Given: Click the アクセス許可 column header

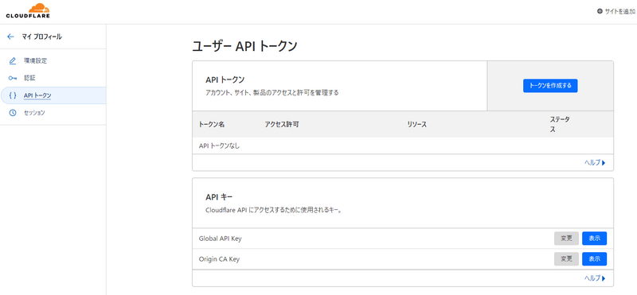Looking at the screenshot, I should click(x=282, y=125).
